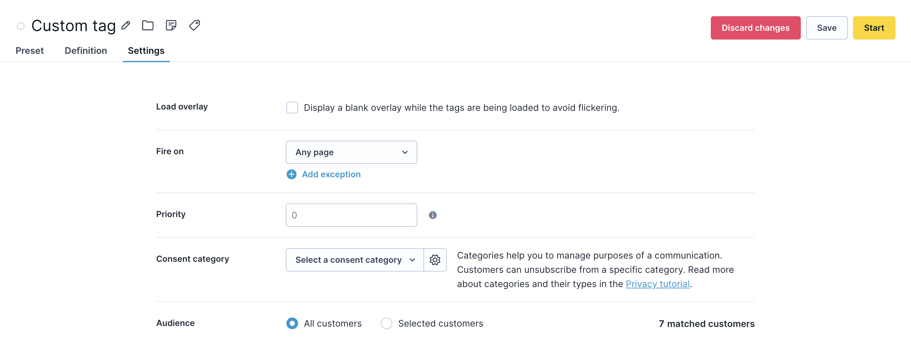Open the Fire on Any page dropdown

coord(351,152)
